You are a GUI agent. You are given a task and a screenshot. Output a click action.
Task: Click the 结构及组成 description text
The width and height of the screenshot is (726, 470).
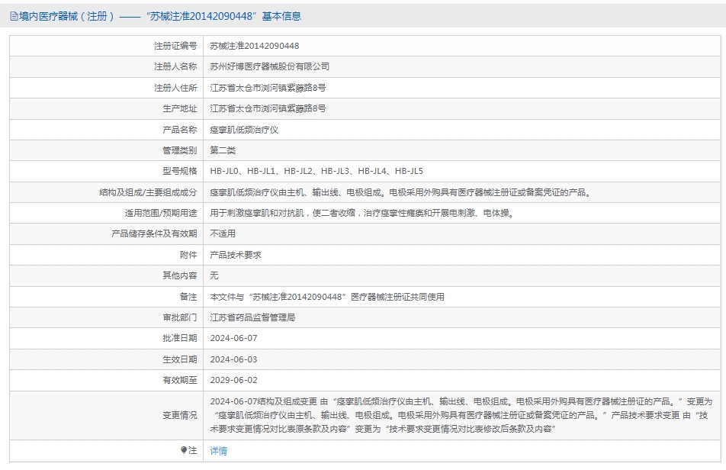[x=401, y=192]
